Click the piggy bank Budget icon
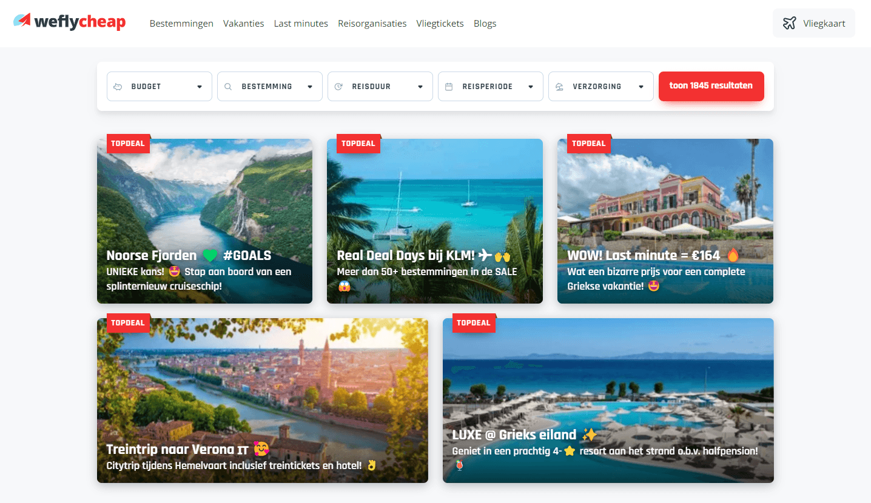Viewport: 871px width, 503px height. click(x=118, y=87)
